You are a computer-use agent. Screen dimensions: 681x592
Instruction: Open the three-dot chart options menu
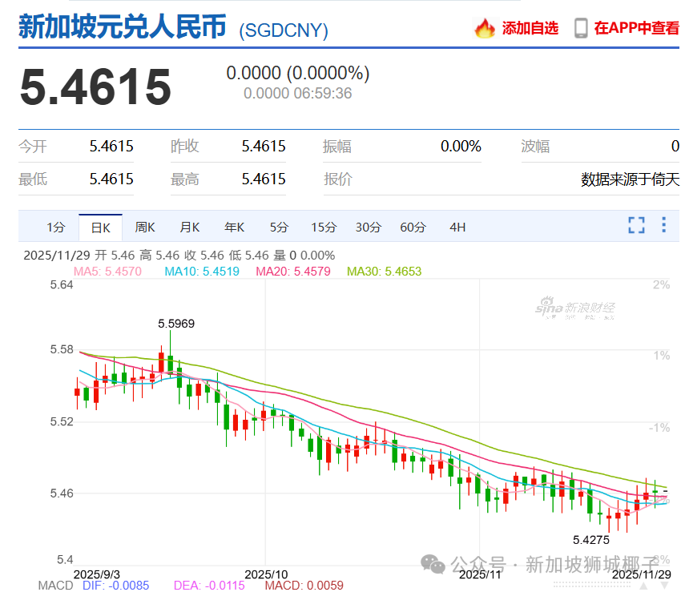coord(663,225)
